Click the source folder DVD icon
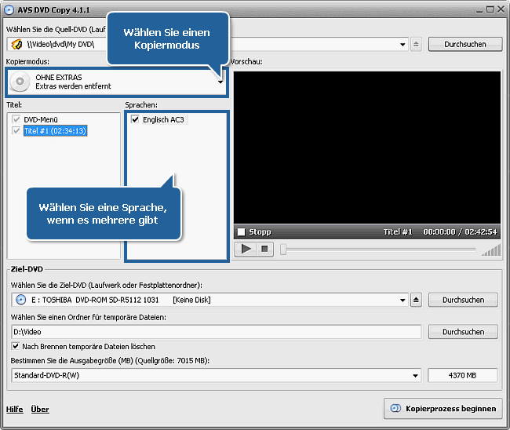 click(16, 44)
